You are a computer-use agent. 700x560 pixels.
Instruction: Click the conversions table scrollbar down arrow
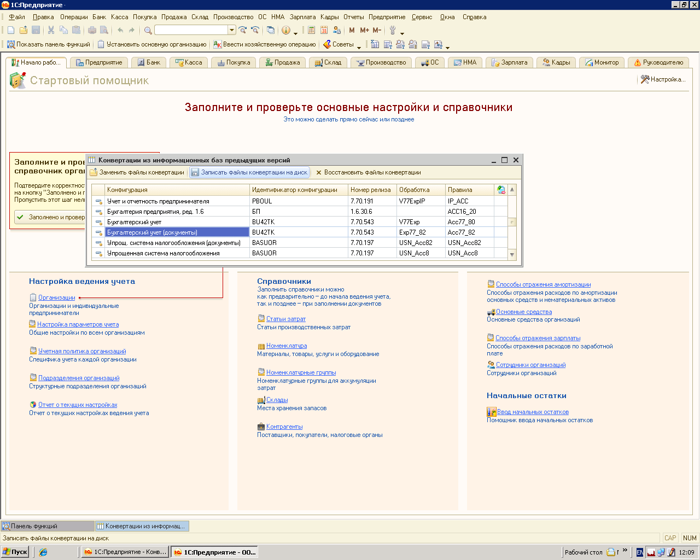coord(512,254)
